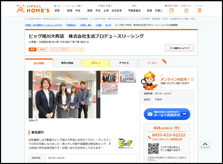Image resolution: width=223 pixels, height=164 pixels.
Task: Open the hamburger menu icon
Action: (199, 10)
